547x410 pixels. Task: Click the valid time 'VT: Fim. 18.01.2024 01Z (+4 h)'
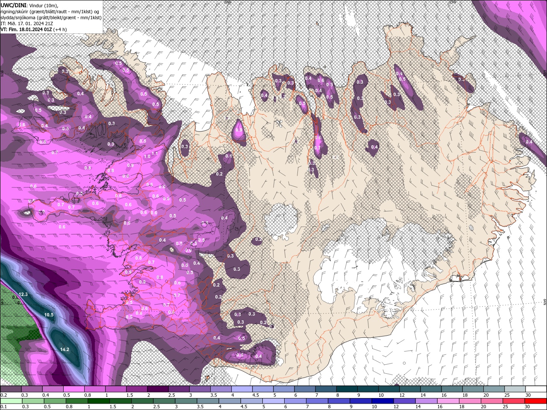(33, 29)
